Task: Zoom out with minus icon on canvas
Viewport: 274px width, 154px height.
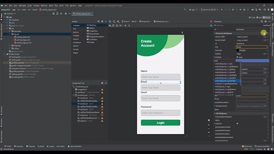Action: 209,129
